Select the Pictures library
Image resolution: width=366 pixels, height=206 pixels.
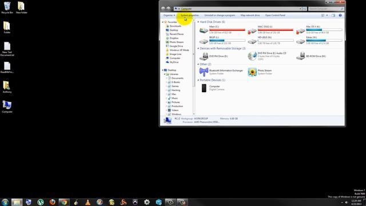[x=176, y=102]
